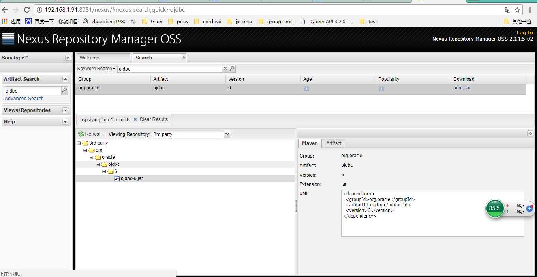Reload the page with refresh icon
Screen dimensions: 537x277
coord(27,10)
